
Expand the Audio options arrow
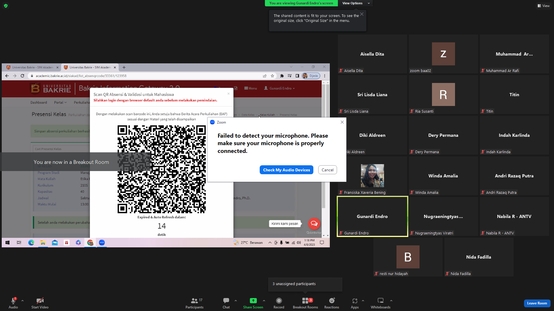[23, 301]
